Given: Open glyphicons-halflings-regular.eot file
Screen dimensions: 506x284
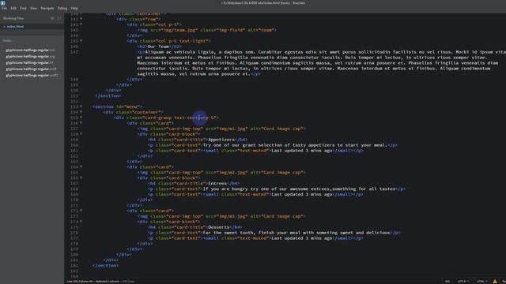Looking at the screenshot, I should click(x=30, y=50).
